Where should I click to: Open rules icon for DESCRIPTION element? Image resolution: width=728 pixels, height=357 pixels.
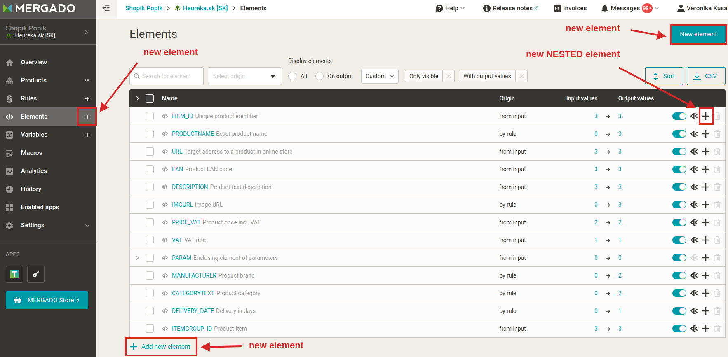click(x=694, y=187)
